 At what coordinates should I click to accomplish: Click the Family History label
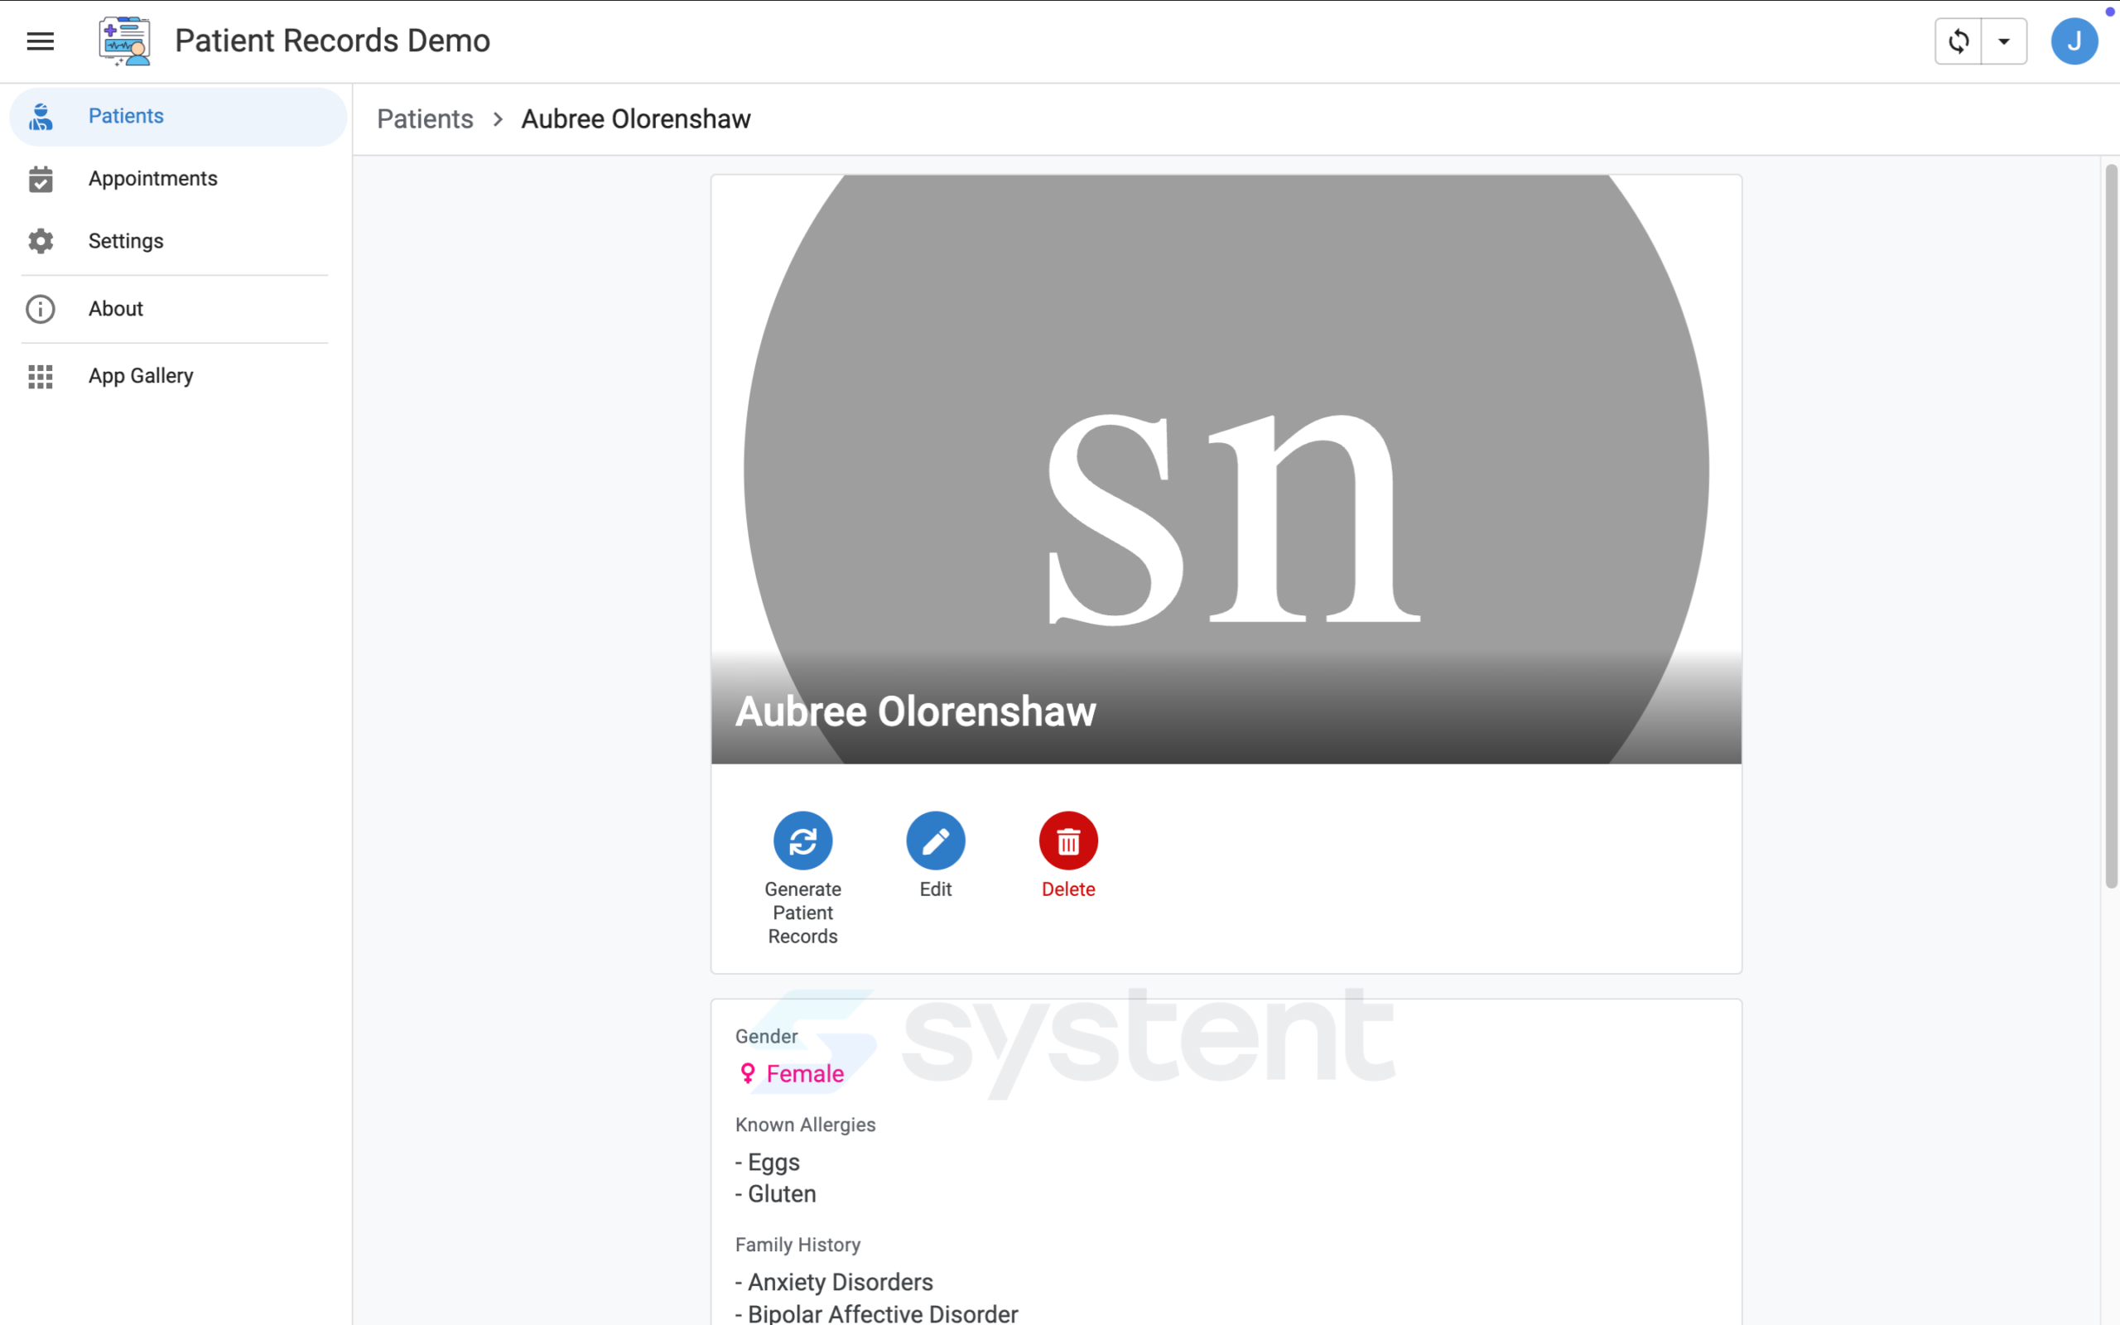797,1245
